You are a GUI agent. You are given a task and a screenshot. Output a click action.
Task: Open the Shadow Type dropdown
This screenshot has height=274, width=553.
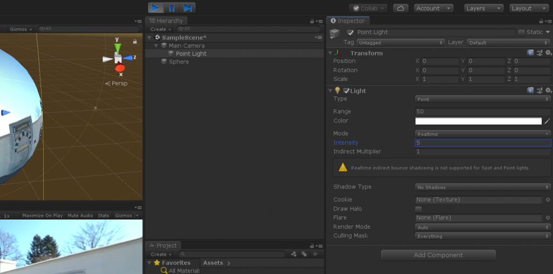point(483,187)
